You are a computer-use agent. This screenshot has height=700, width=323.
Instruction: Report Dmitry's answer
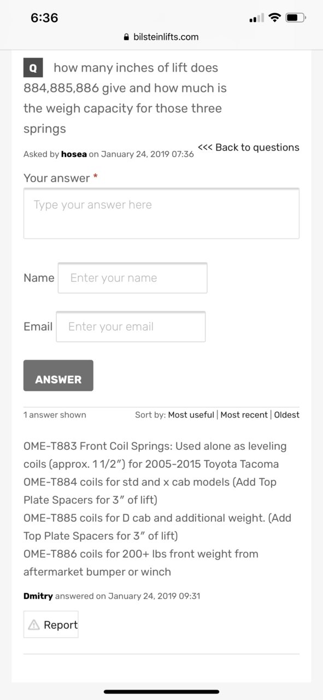point(51,624)
